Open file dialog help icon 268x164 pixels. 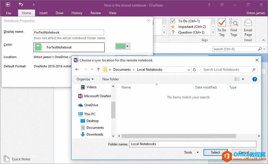pyautogui.click(x=254, y=79)
